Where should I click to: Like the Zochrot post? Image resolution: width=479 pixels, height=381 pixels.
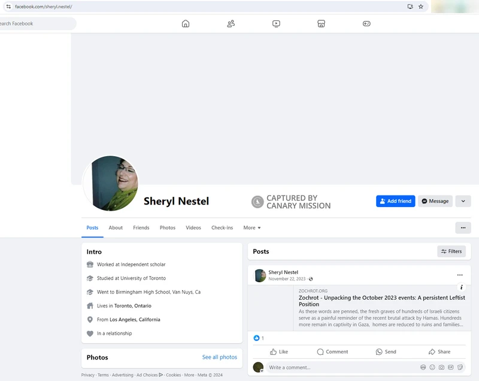pos(278,352)
